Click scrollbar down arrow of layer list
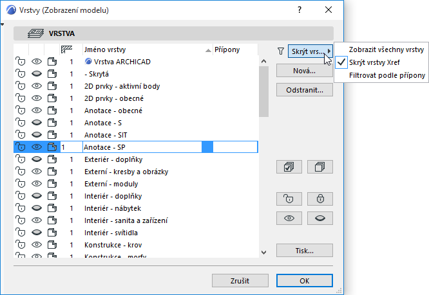The image size is (429, 295). [263, 252]
